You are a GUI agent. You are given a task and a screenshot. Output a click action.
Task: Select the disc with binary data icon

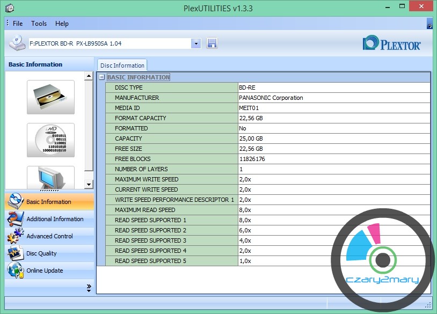click(x=50, y=140)
